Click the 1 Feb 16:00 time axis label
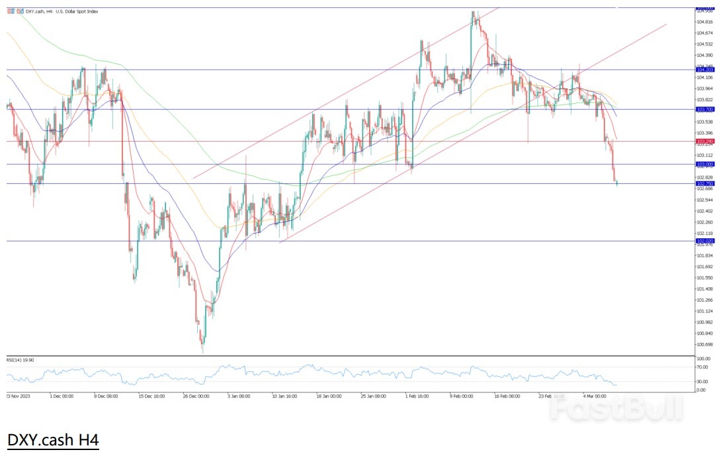Image resolution: width=725 pixels, height=454 pixels. [416, 396]
